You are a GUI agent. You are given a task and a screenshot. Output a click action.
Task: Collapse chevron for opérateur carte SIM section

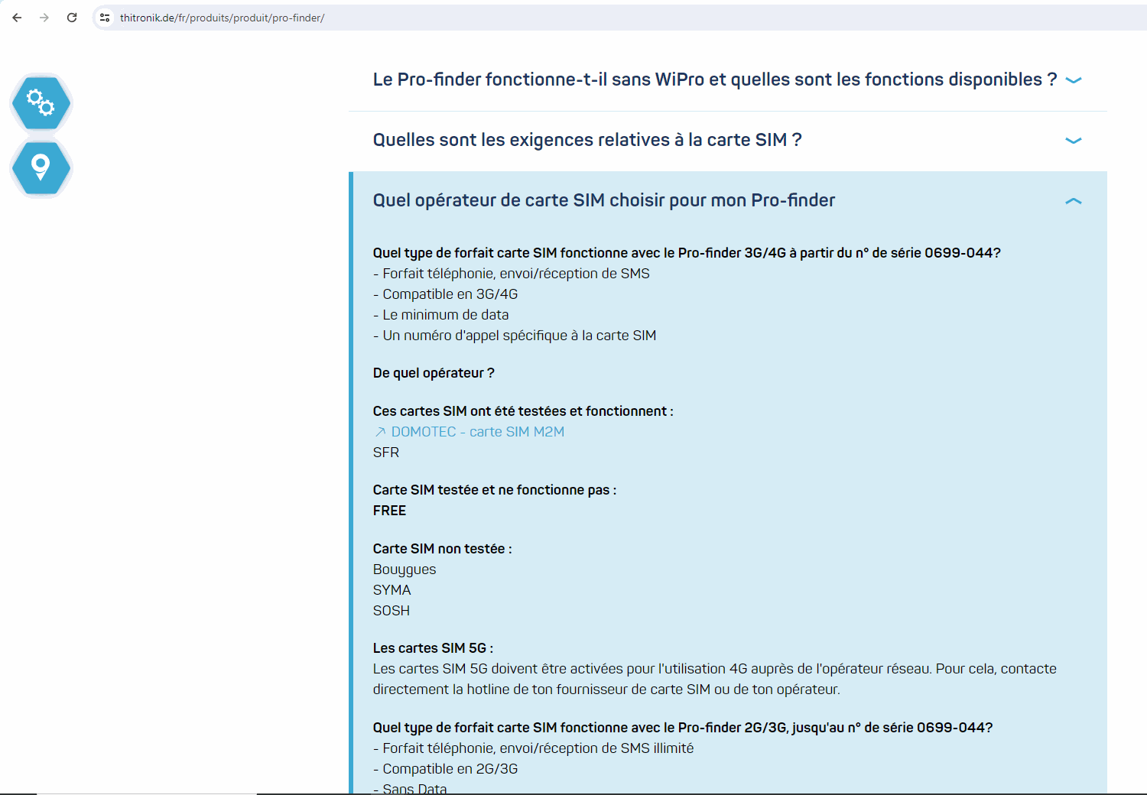click(1074, 201)
